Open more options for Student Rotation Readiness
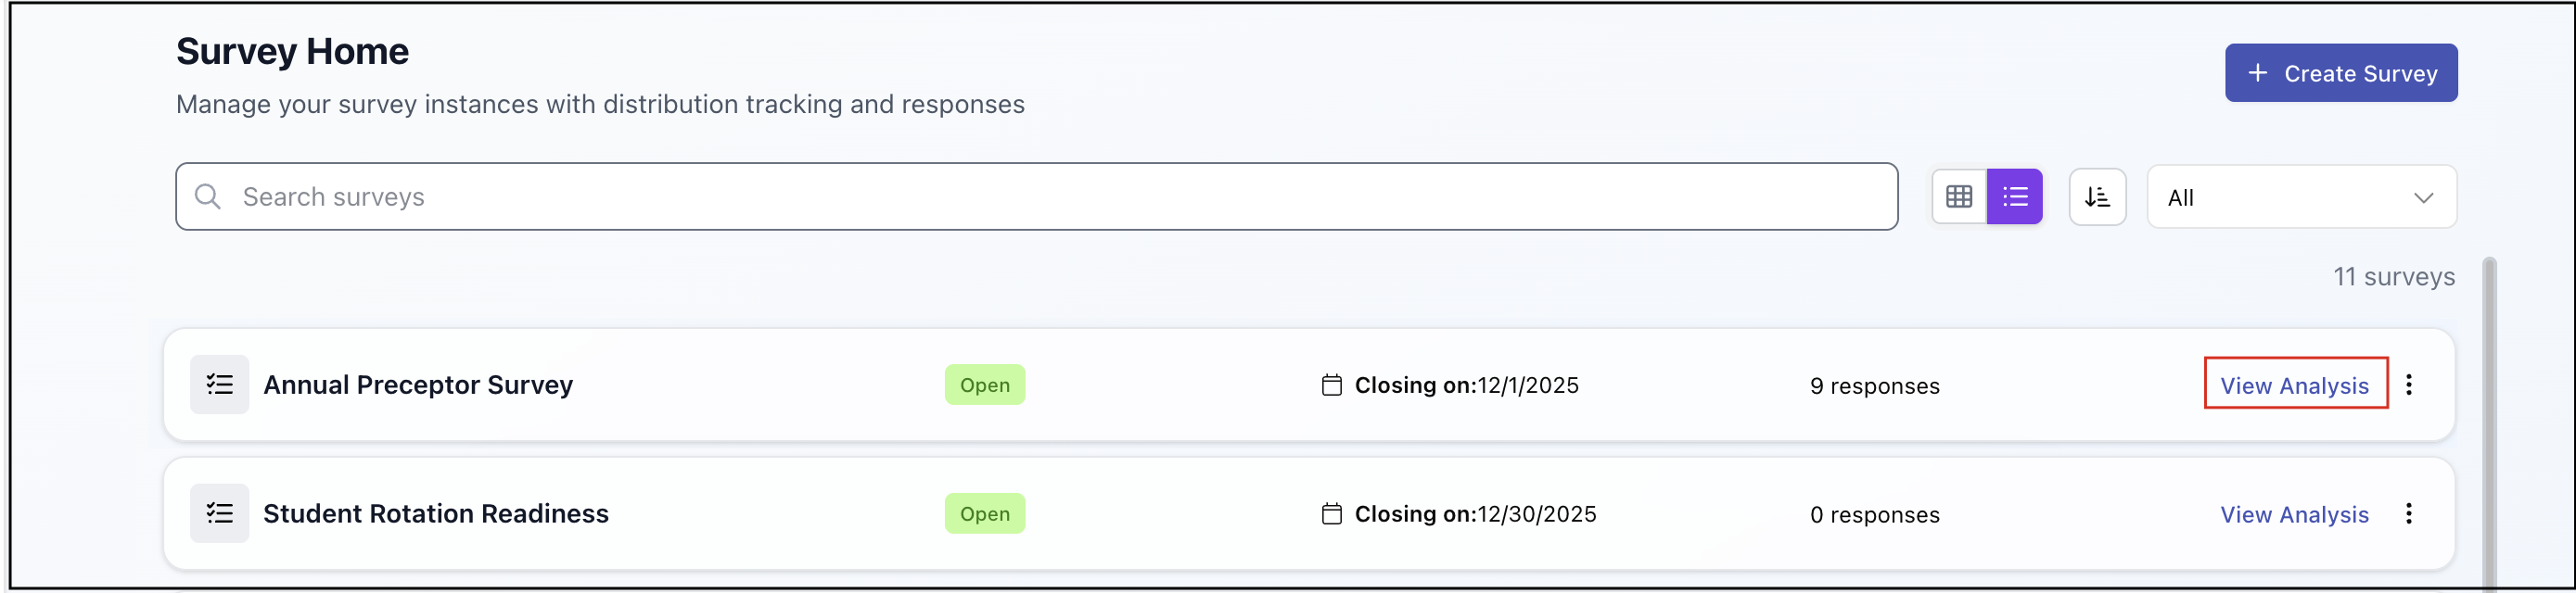 pos(2409,514)
